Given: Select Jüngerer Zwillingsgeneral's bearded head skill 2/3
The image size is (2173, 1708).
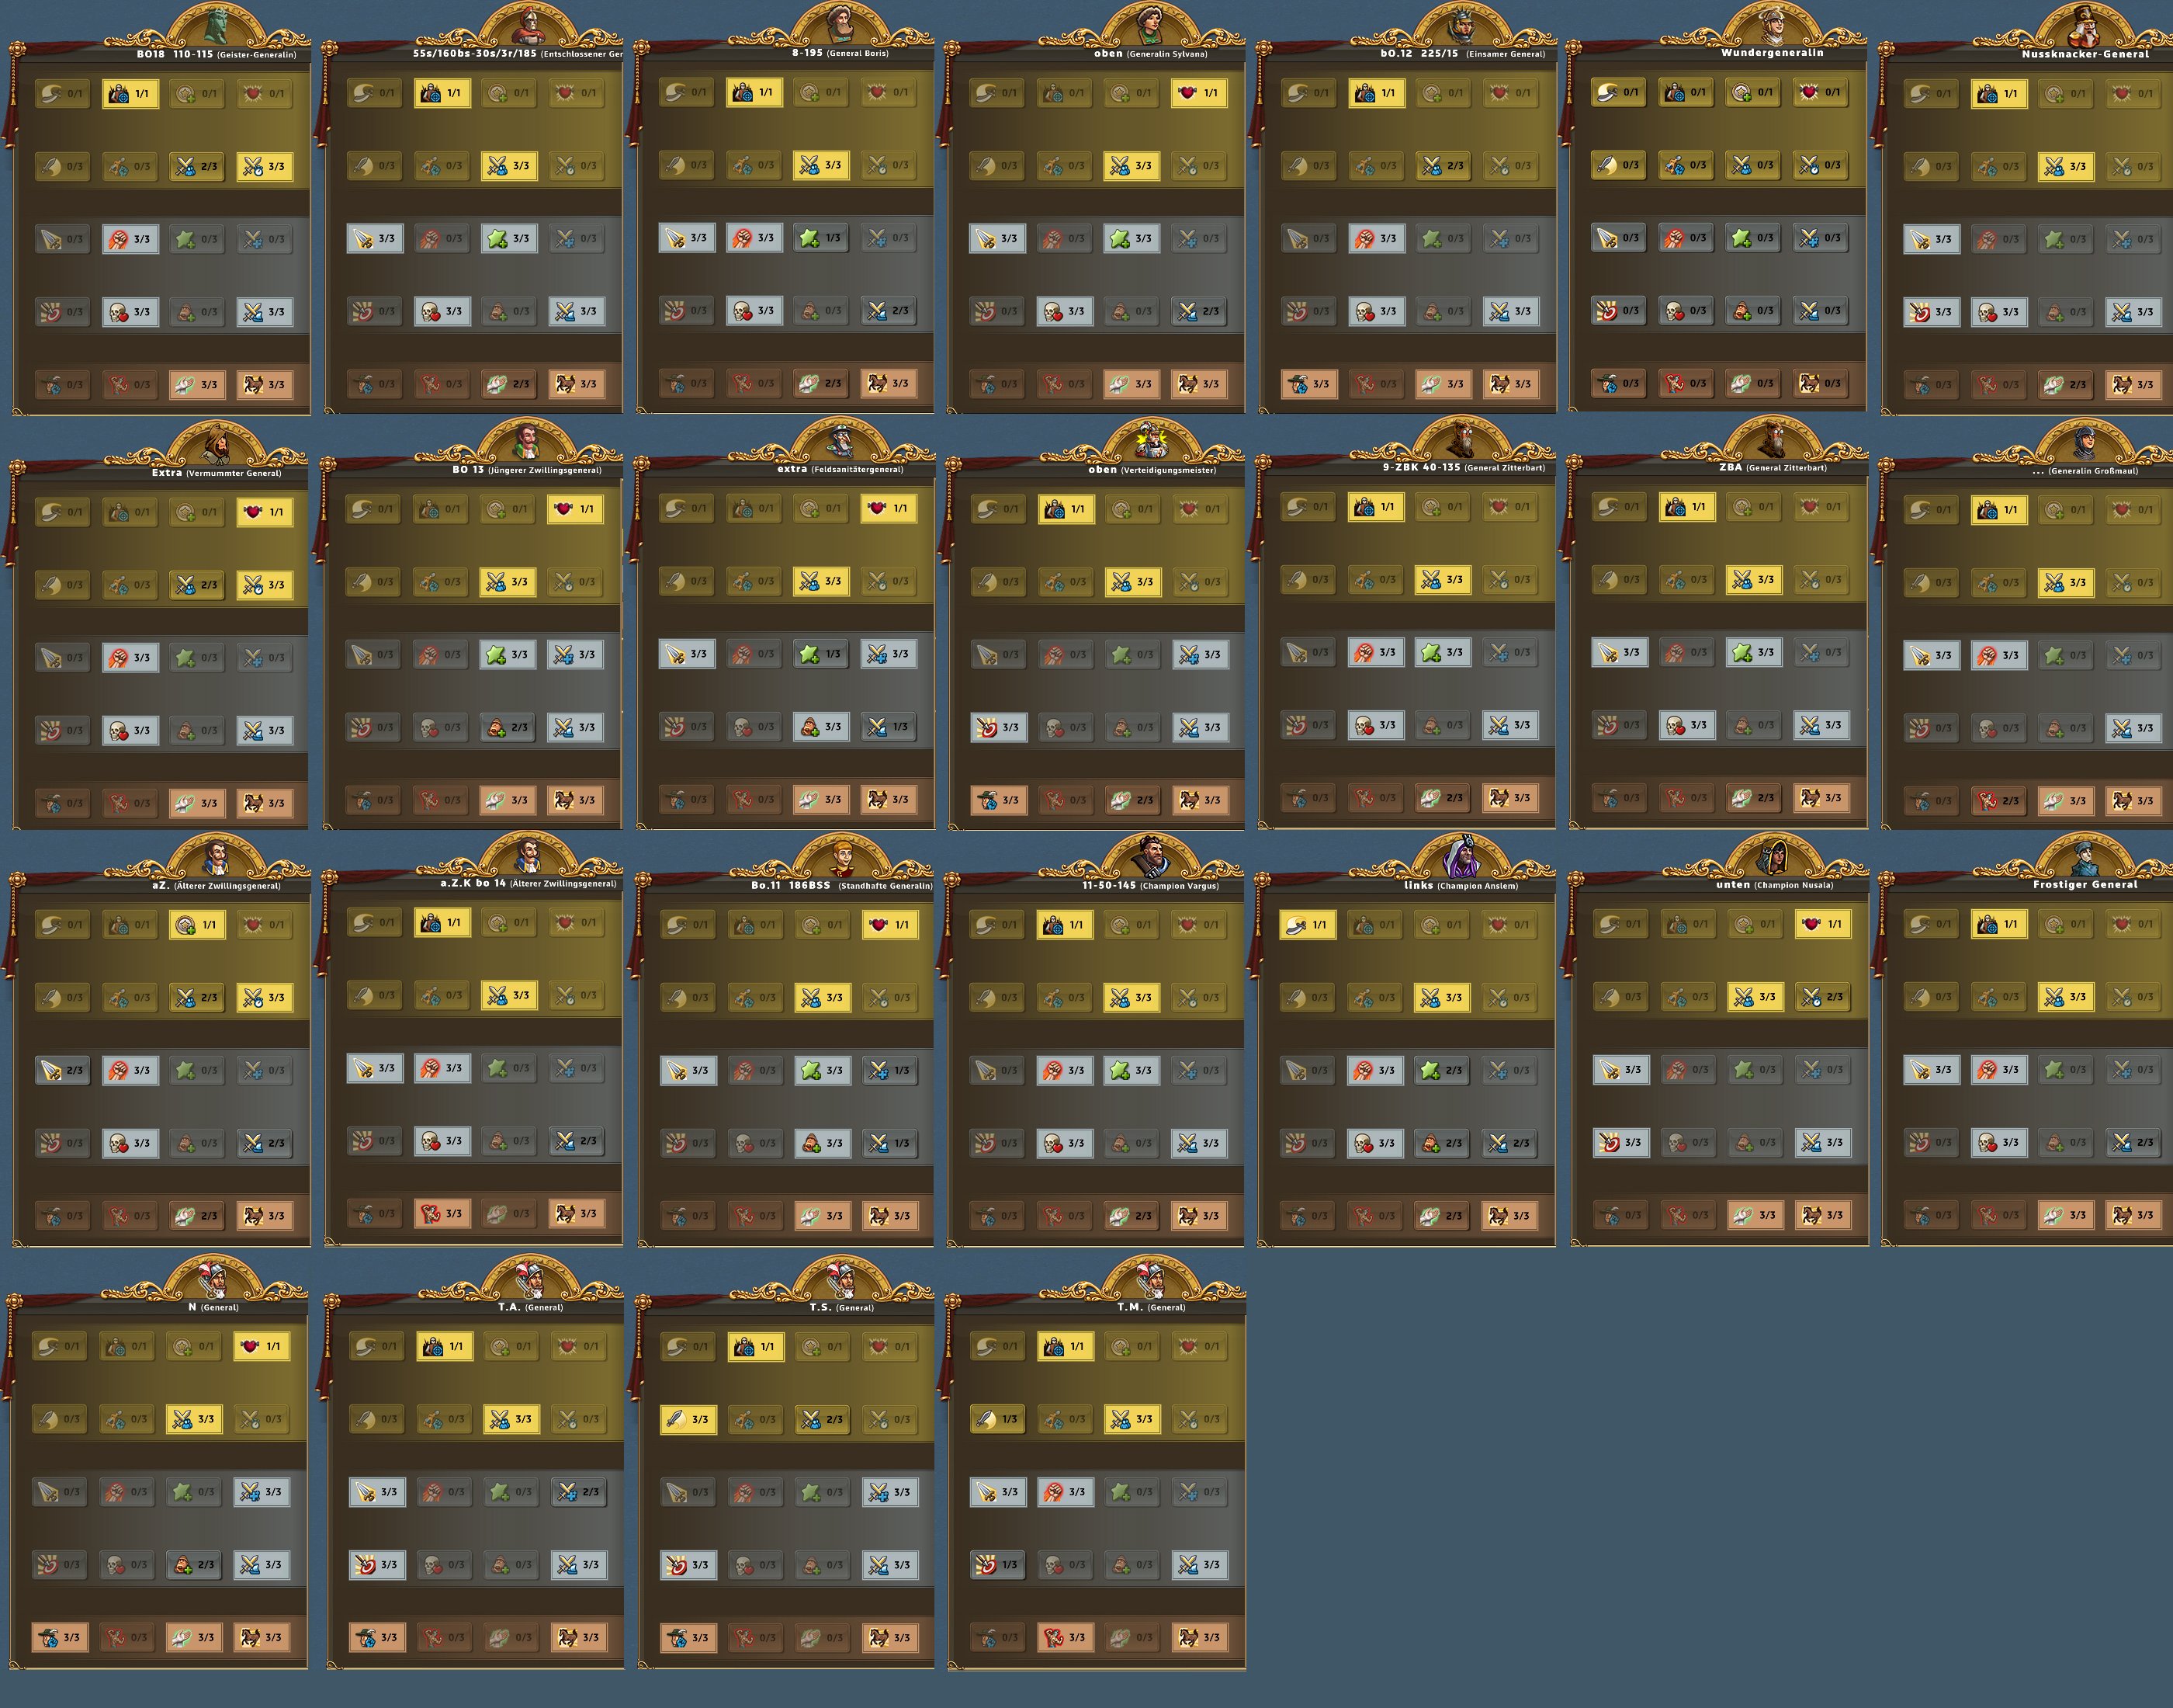Looking at the screenshot, I should [x=508, y=728].
